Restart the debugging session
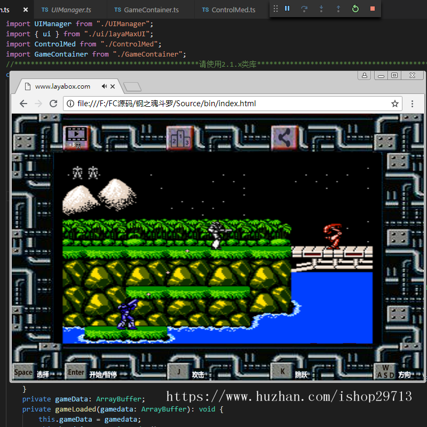 [355, 9]
